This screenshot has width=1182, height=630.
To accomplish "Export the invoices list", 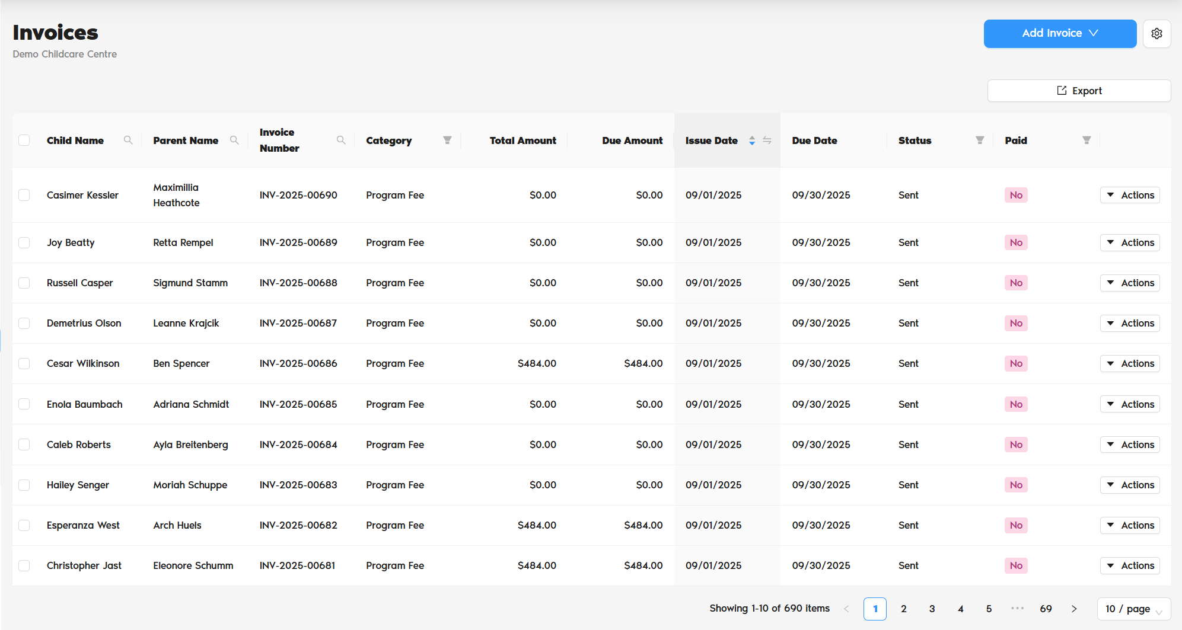I will [x=1079, y=91].
